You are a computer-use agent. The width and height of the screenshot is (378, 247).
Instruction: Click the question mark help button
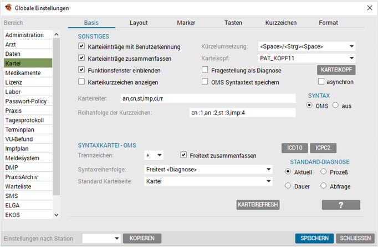(x=341, y=205)
